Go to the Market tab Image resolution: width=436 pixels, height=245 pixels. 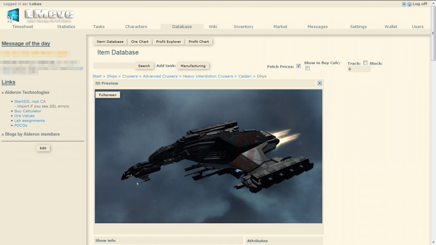(x=280, y=27)
